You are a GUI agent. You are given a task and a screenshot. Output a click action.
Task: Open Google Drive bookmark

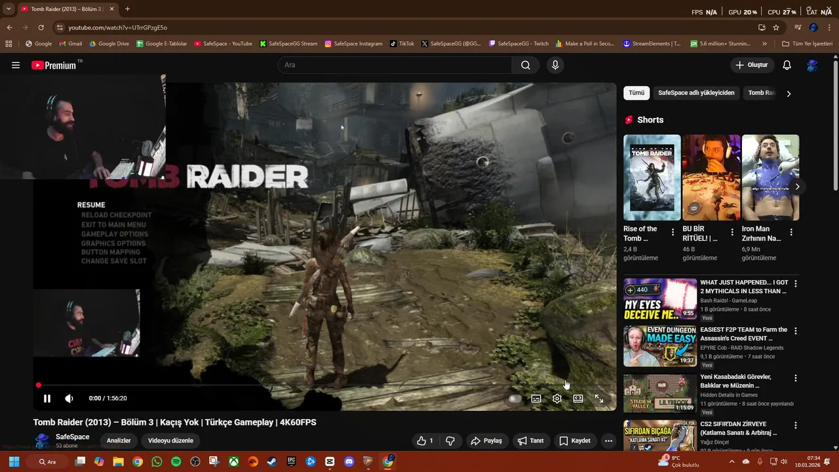(x=109, y=44)
